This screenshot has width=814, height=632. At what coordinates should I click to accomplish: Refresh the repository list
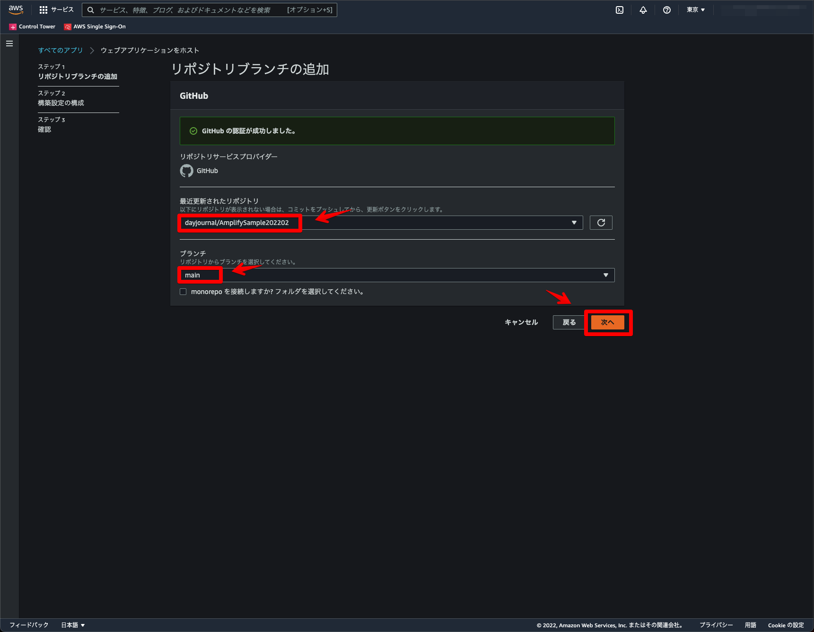pyautogui.click(x=601, y=222)
